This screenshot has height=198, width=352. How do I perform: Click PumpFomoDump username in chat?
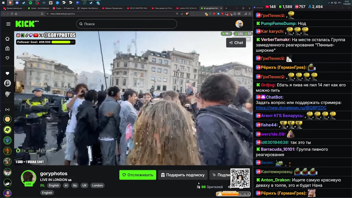279,23
